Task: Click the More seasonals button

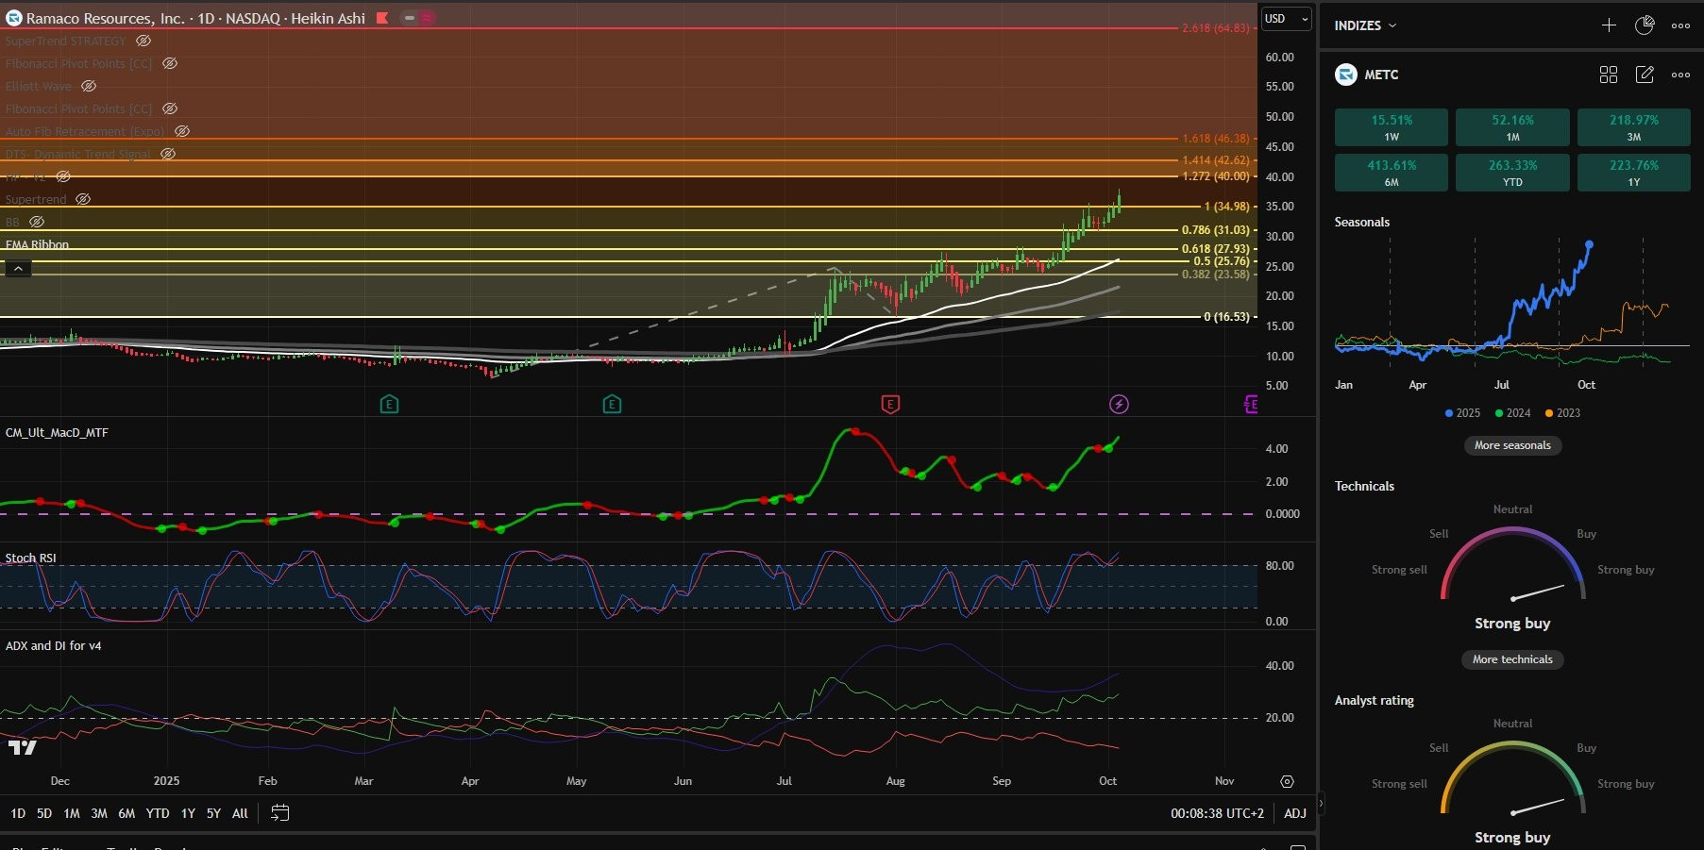Action: 1512,445
